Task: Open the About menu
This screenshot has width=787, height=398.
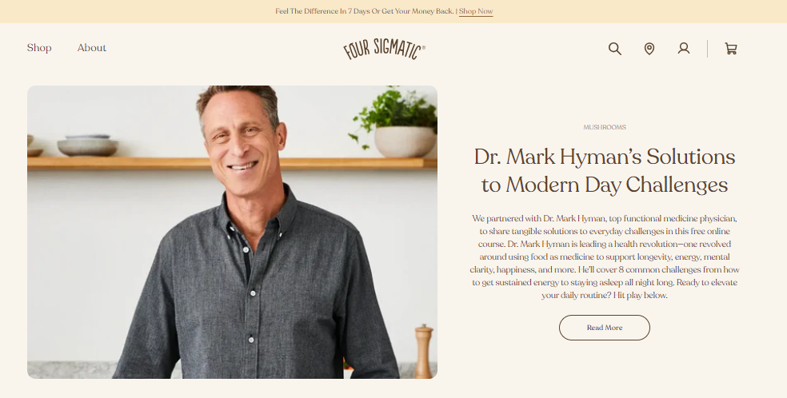Action: (x=91, y=48)
